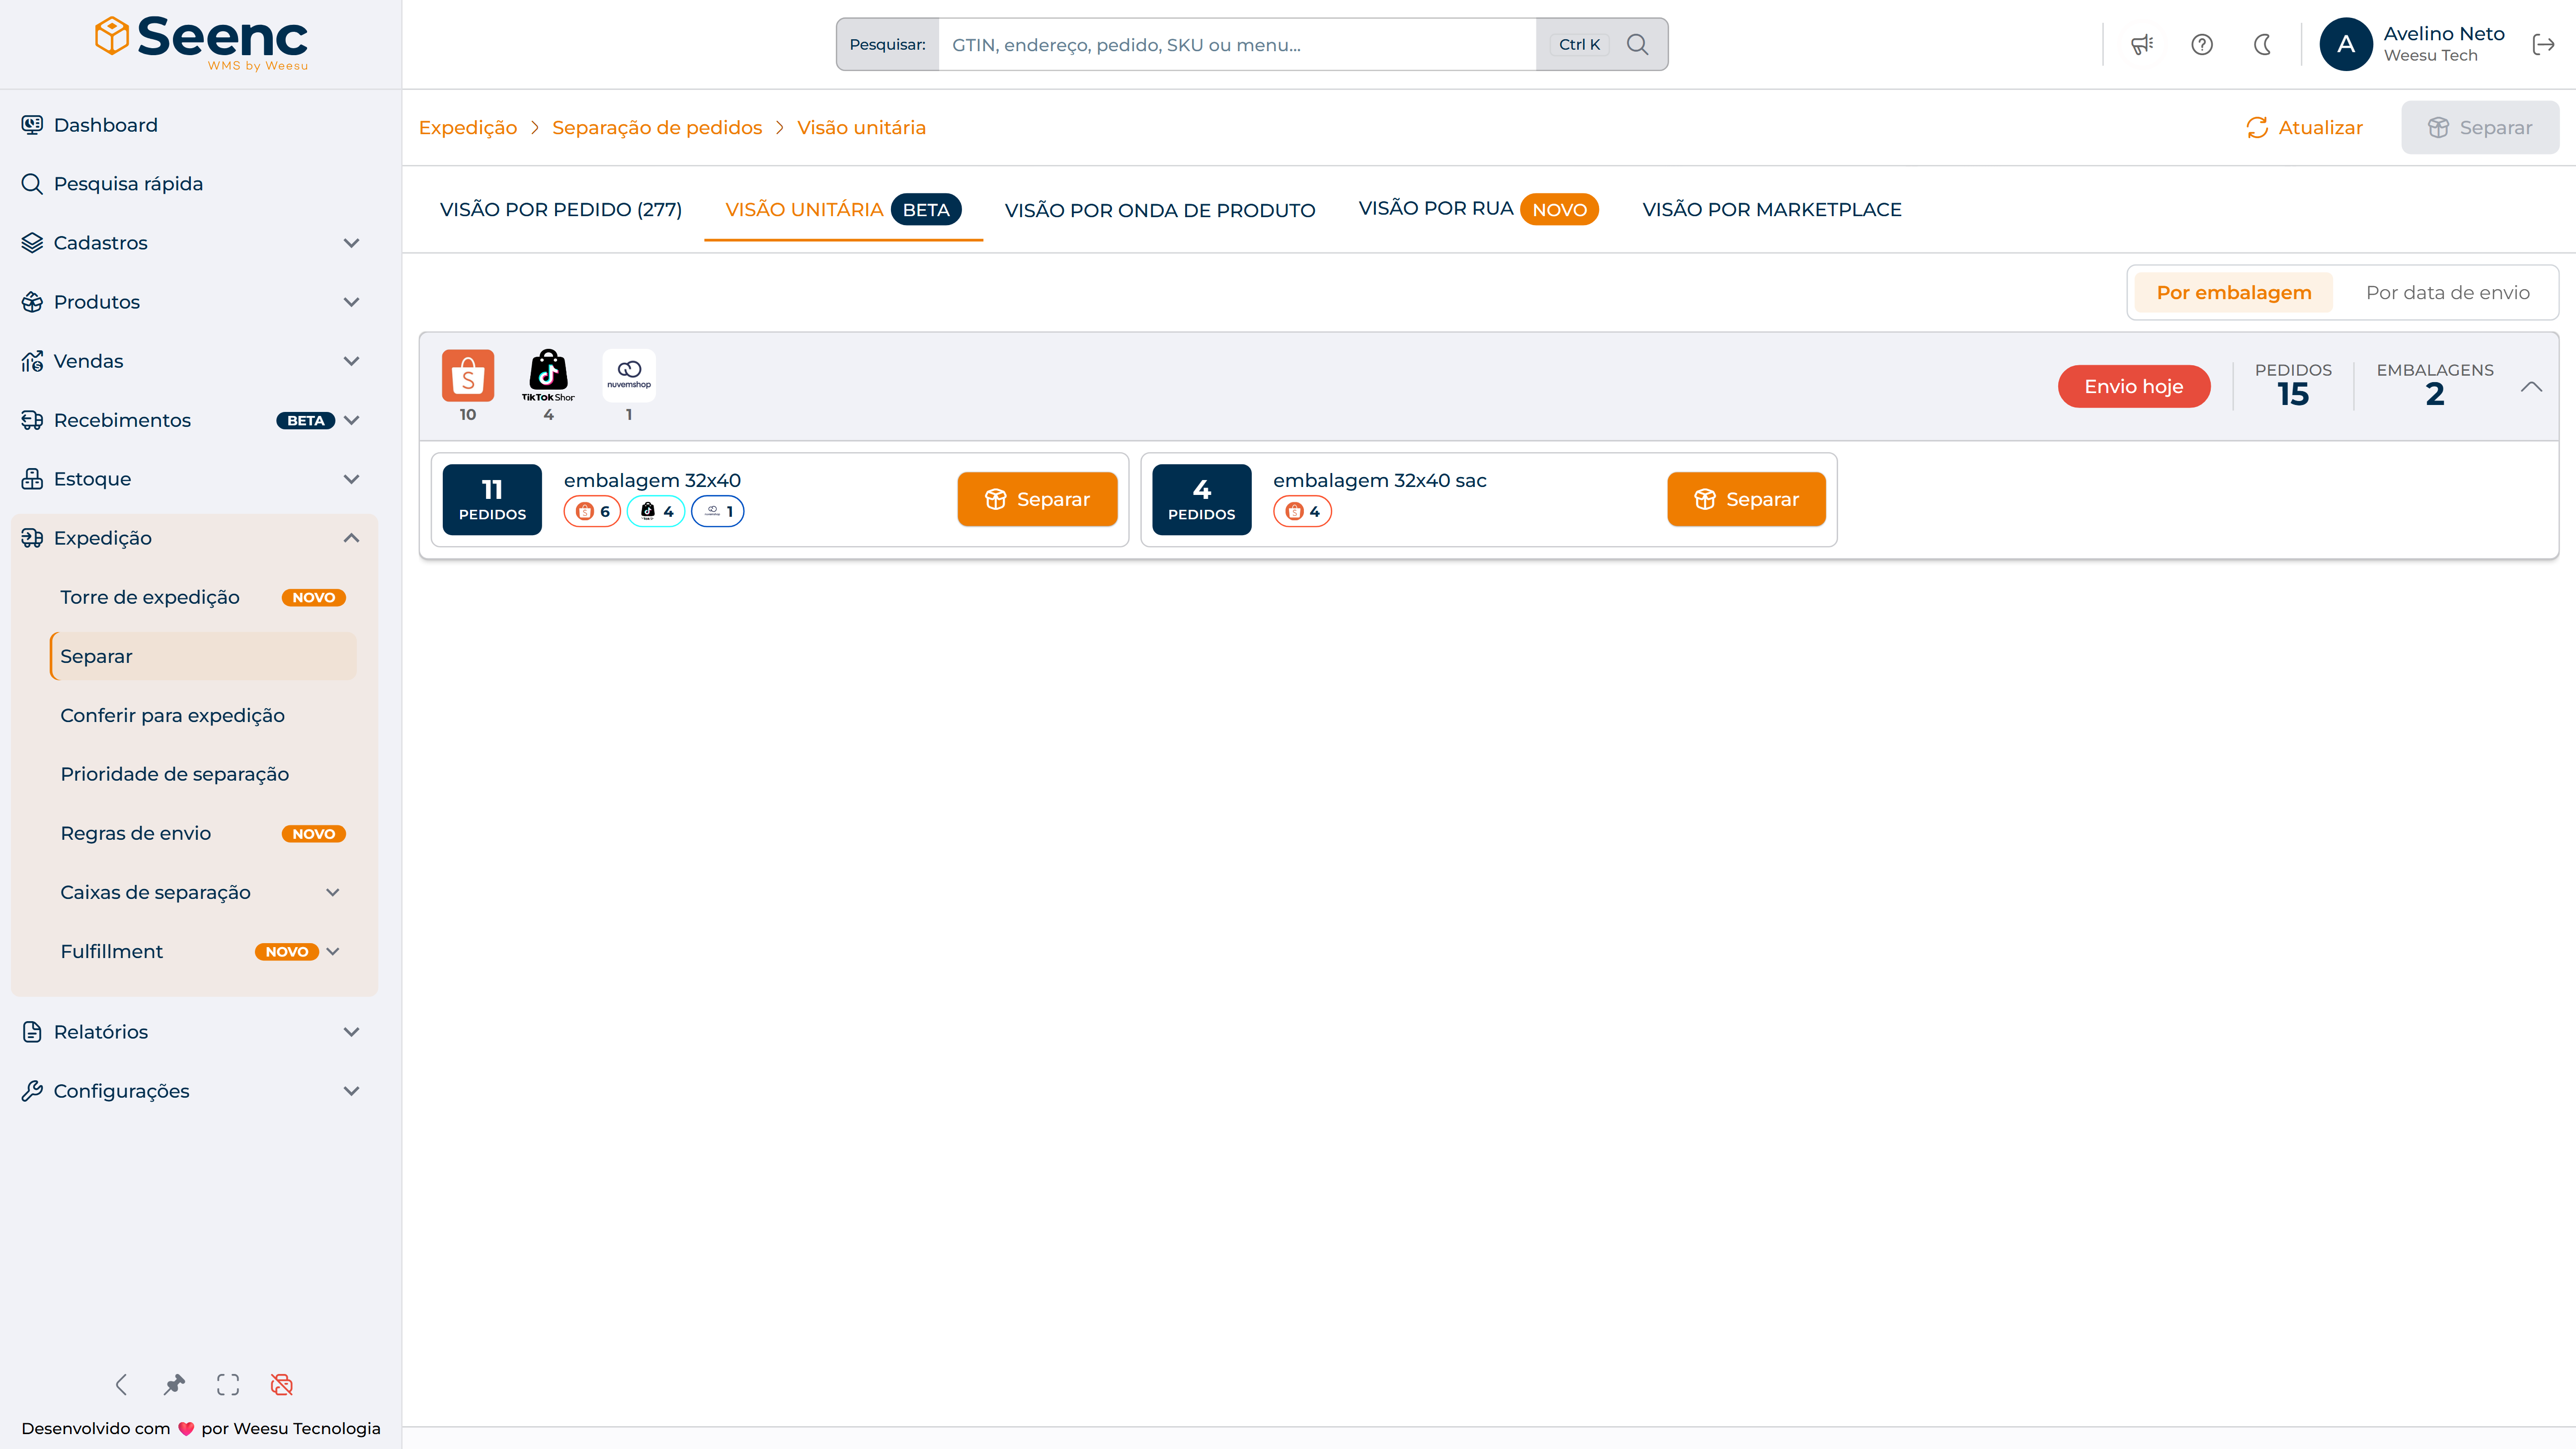Image resolution: width=2576 pixels, height=1449 pixels.
Task: Switch to Visão por onda de produto tab
Action: point(1160,210)
